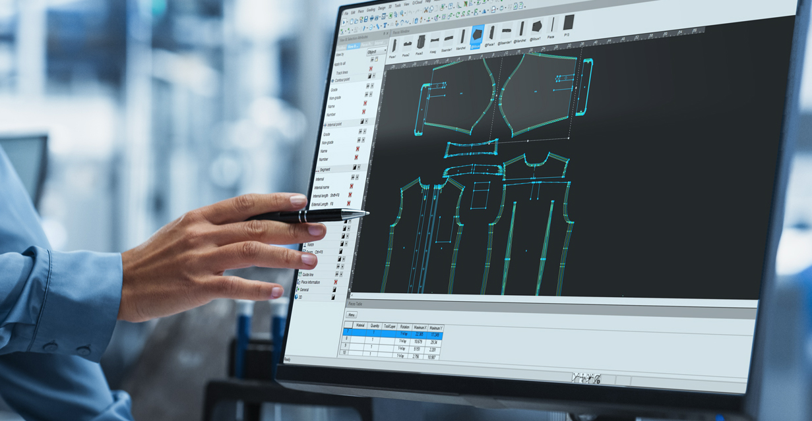Select the highlighted @Mouw piece thumbnail
The width and height of the screenshot is (812, 421).
click(x=477, y=36)
